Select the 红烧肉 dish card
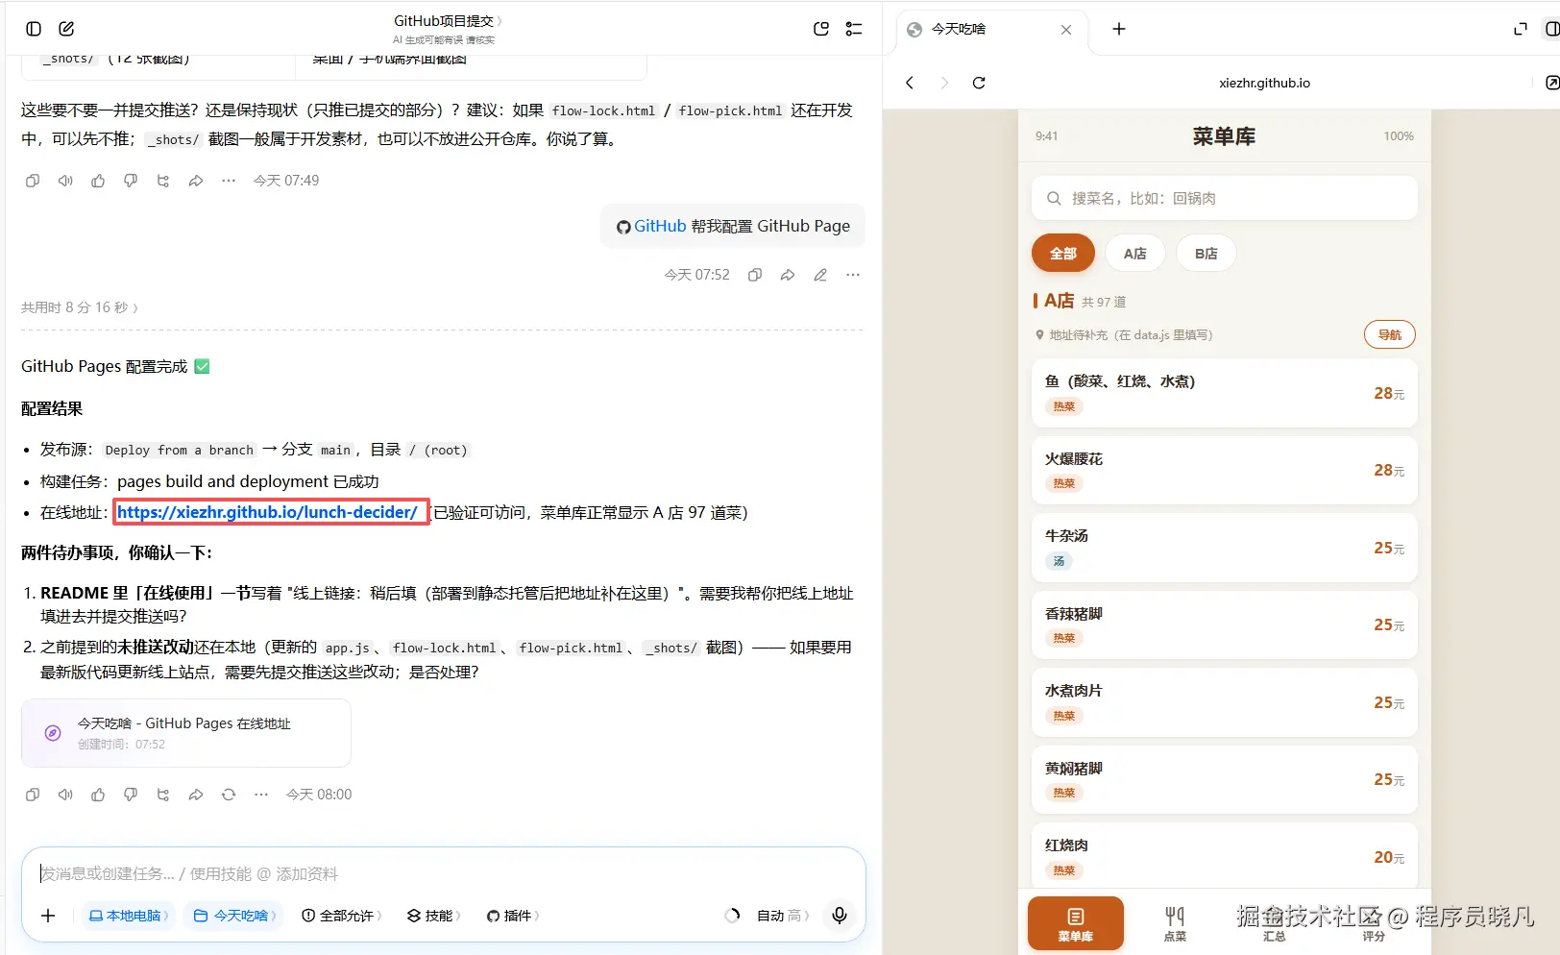This screenshot has height=955, width=1560. 1225,856
